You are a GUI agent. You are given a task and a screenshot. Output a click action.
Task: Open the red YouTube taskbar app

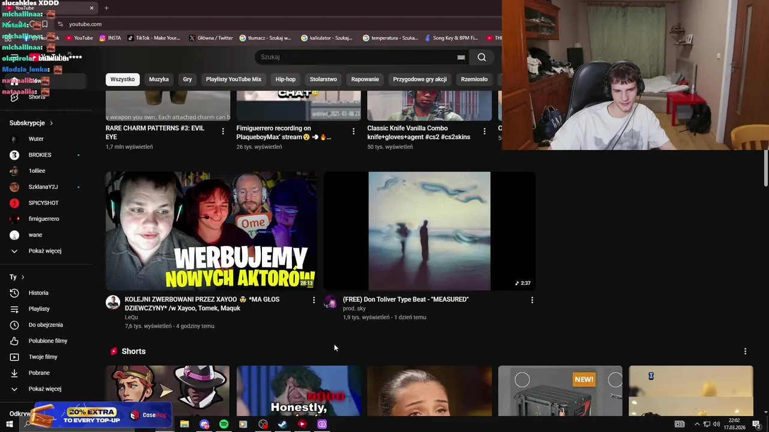[x=302, y=424]
